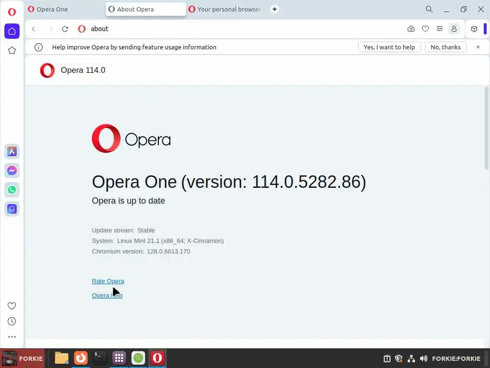
Task: Open the file manager folder on taskbar
Action: click(x=62, y=358)
